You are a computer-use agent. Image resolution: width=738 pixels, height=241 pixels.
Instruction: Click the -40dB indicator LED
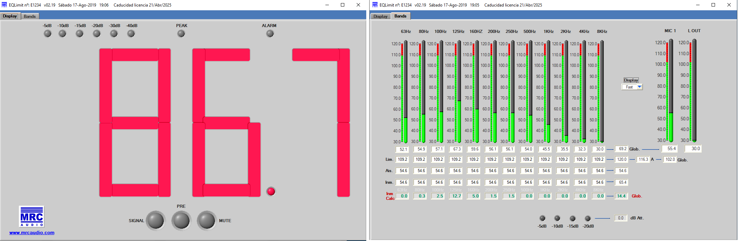tap(131, 34)
